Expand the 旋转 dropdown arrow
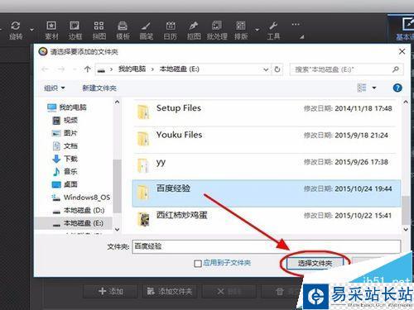 [x=32, y=30]
